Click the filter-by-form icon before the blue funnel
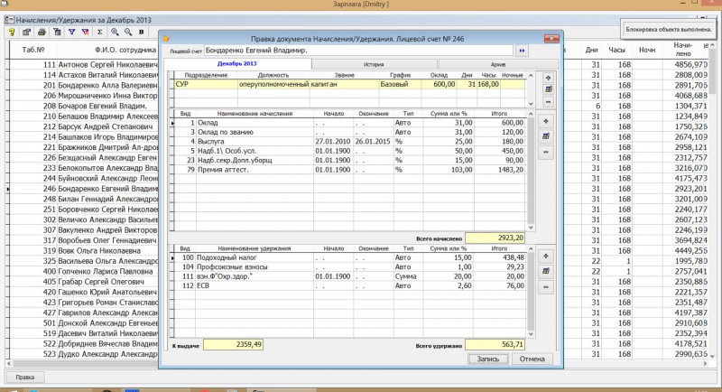 tap(57, 32)
